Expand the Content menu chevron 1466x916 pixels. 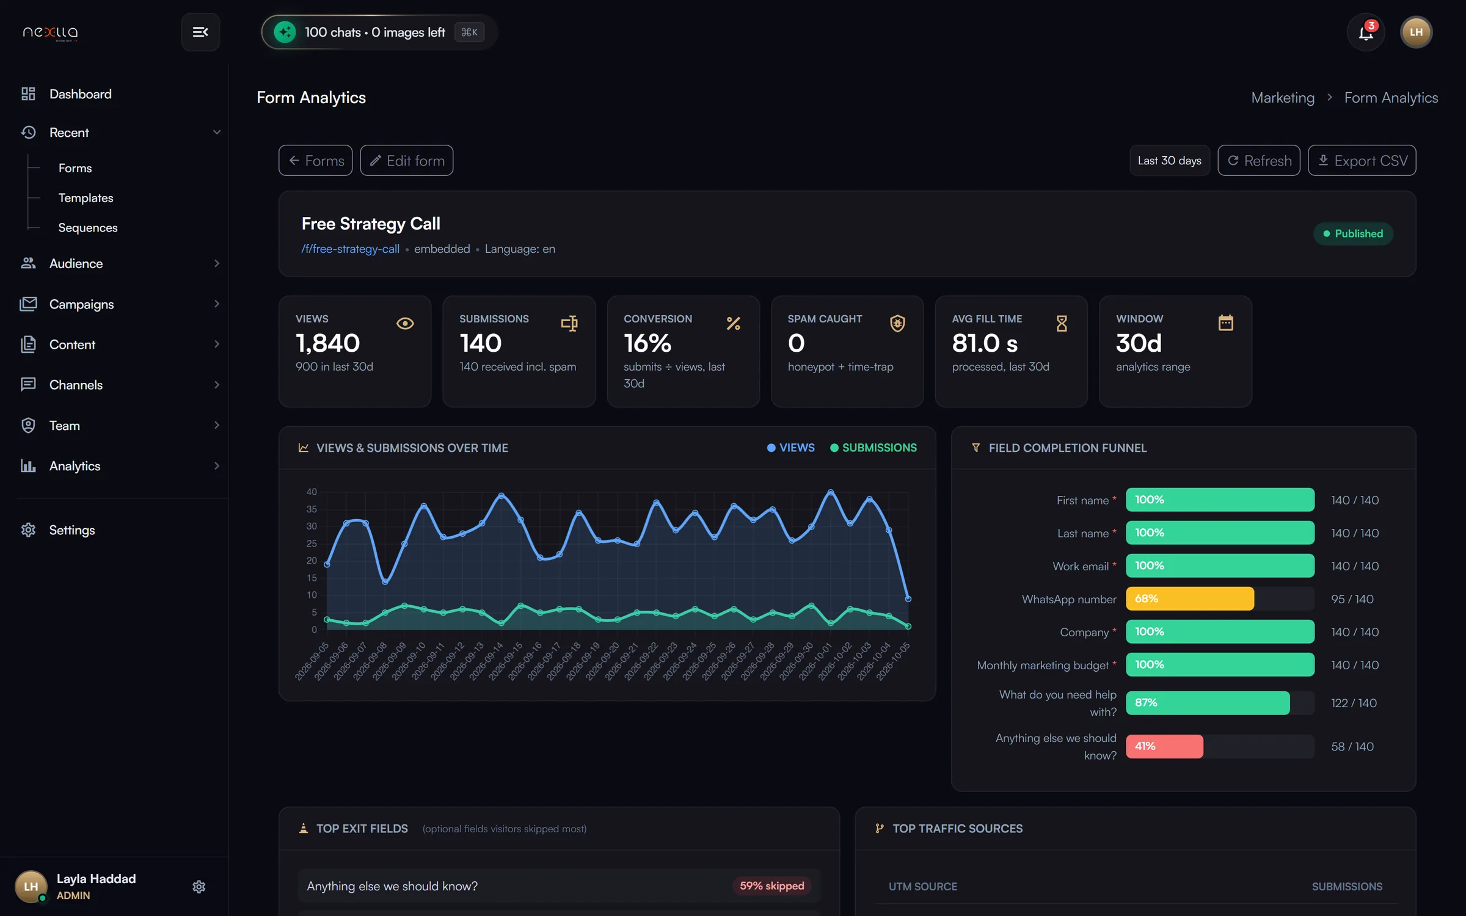[x=216, y=344]
